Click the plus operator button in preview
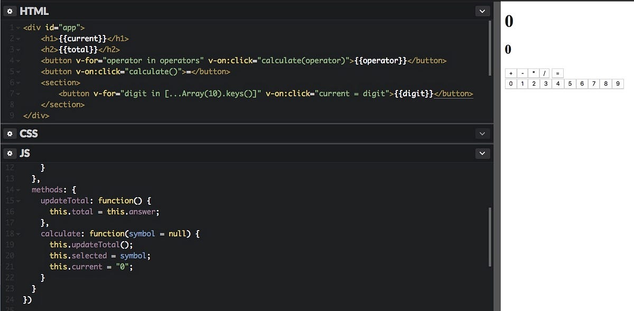Image resolution: width=634 pixels, height=311 pixels. tap(511, 74)
